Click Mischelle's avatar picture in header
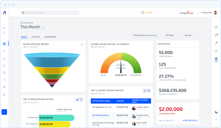The height and width of the screenshot is (128, 221). point(215,13)
